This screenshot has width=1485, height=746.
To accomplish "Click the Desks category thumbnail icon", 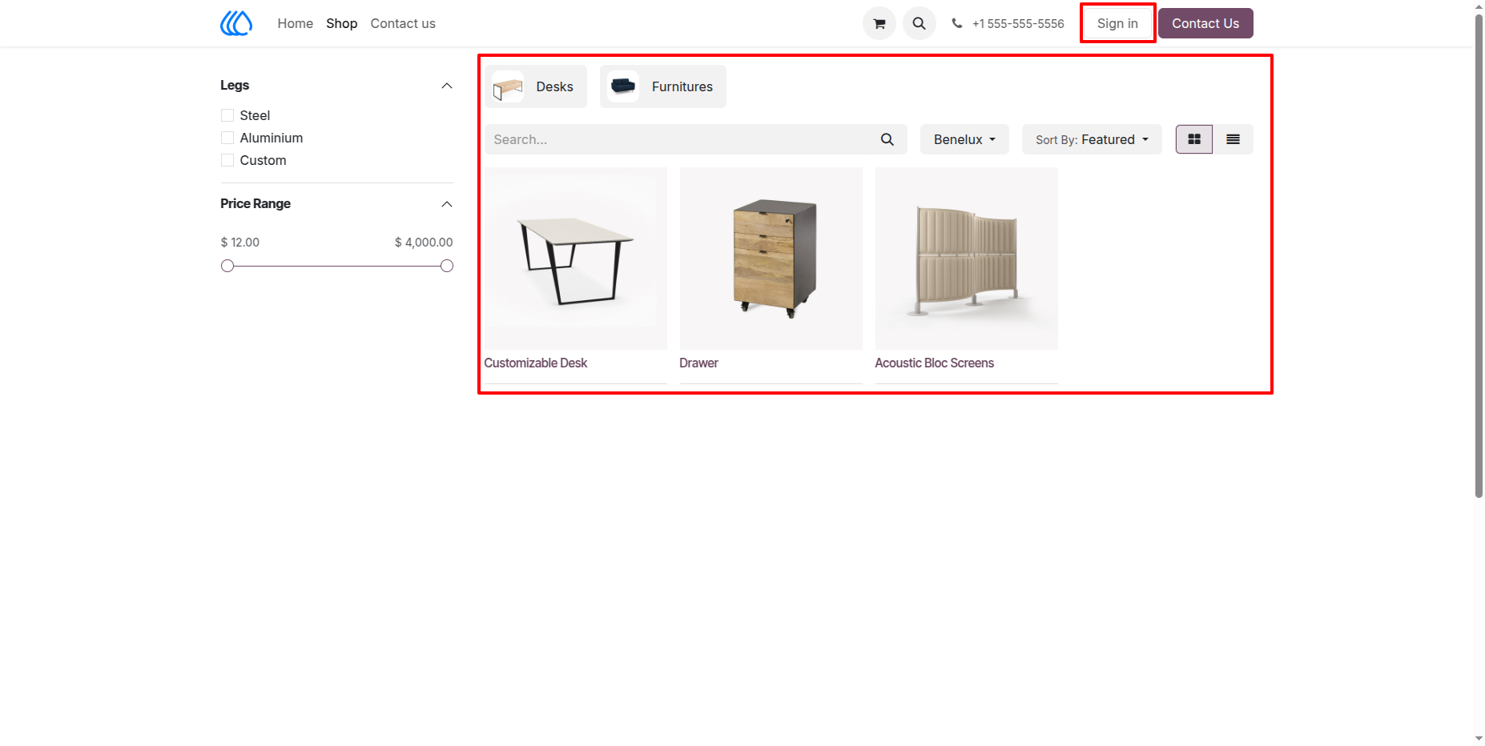I will [508, 86].
